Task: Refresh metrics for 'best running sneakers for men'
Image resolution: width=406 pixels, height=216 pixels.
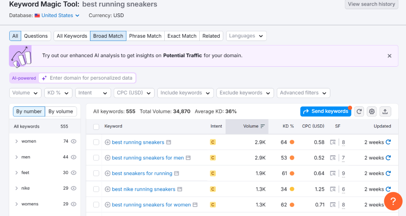Action: coord(388,158)
